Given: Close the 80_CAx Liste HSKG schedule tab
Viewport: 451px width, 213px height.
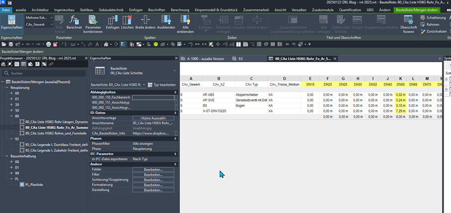Looking at the screenshot, I should point(335,59).
